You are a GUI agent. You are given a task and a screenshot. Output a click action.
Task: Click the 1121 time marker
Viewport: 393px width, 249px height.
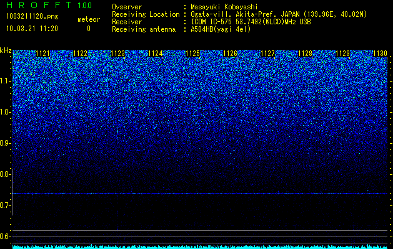43,54
